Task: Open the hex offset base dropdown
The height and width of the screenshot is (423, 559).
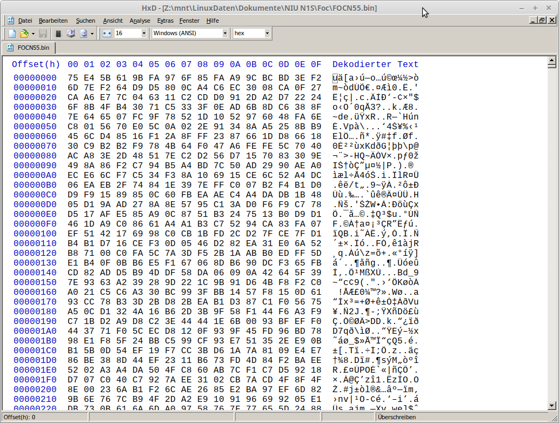Action: coord(267,34)
